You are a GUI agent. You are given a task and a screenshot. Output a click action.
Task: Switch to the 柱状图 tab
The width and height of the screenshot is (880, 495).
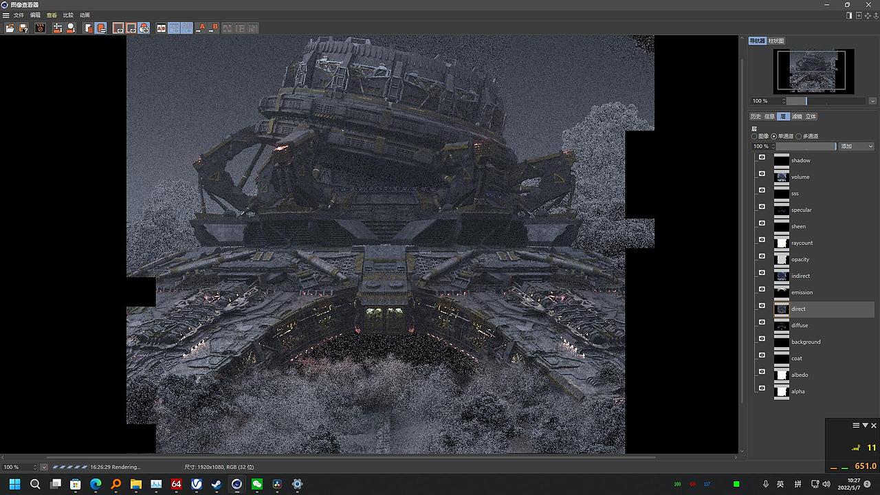click(x=776, y=41)
